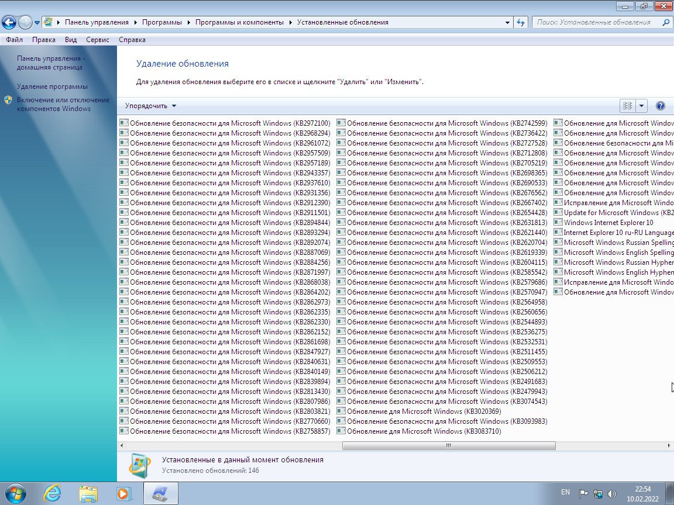Screen dimensions: 674x505
Task: Click the icon beside update KB2727528
Action: pos(341,143)
